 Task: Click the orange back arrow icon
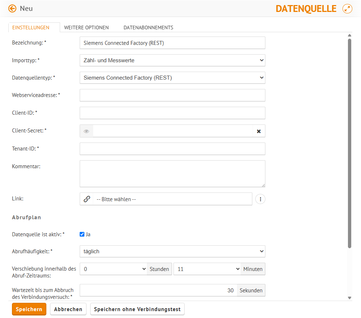pyautogui.click(x=12, y=9)
